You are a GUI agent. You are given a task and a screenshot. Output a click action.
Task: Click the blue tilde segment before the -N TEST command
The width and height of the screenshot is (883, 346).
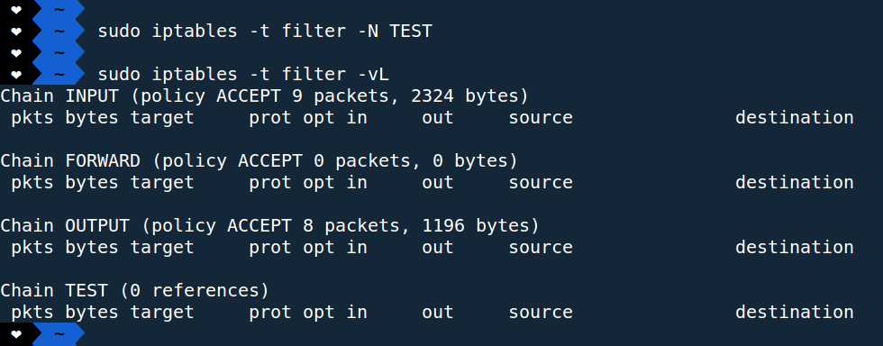pos(59,31)
